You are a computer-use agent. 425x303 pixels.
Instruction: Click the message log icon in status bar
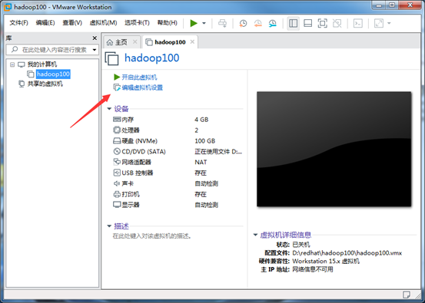click(x=407, y=295)
